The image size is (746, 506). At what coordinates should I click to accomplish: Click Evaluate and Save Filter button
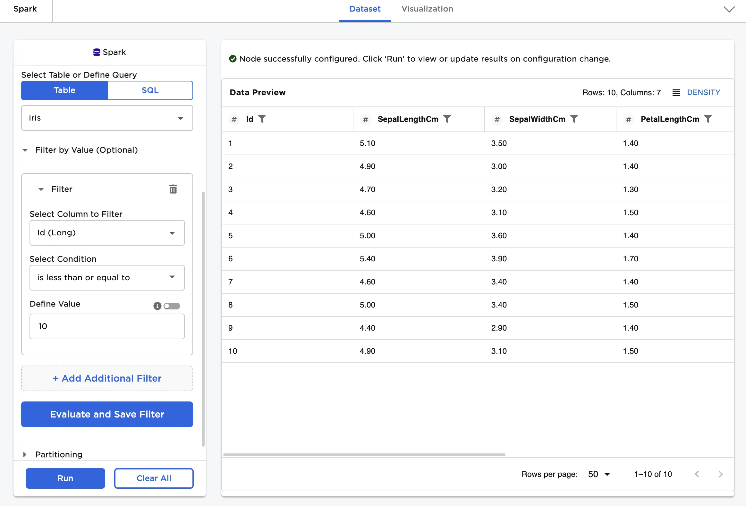tap(107, 414)
